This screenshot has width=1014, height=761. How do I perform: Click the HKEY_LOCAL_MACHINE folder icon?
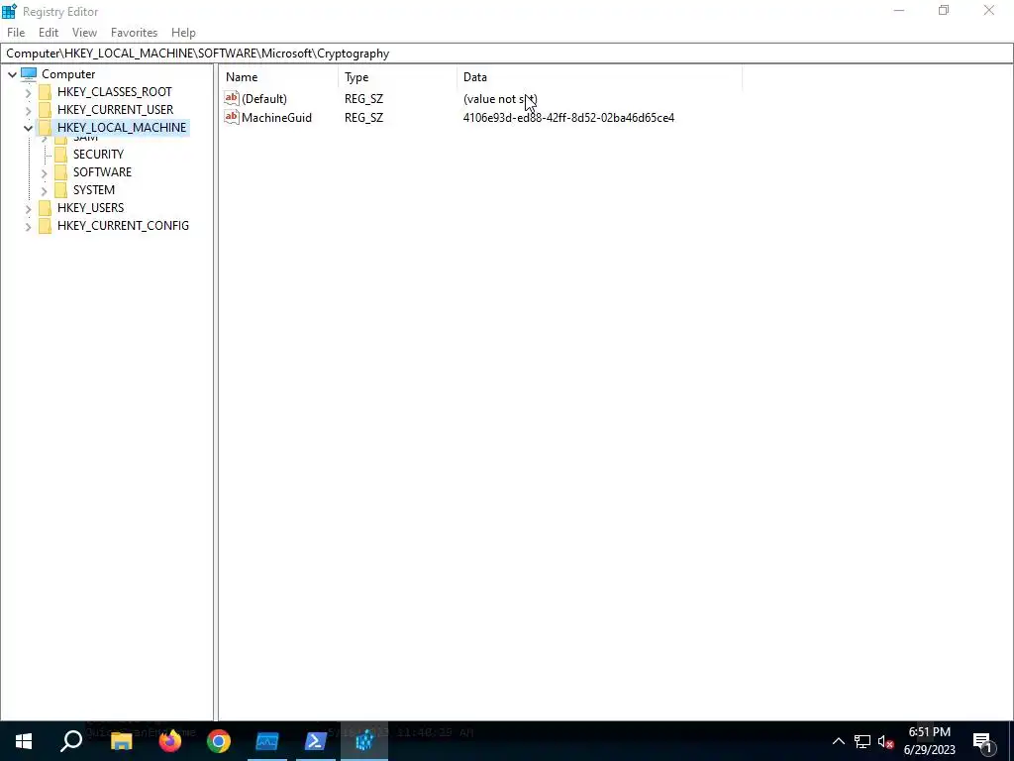click(x=46, y=128)
